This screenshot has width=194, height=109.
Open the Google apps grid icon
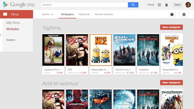coord(159,5)
